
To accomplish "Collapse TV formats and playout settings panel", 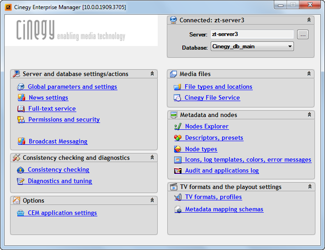I will (x=309, y=186).
